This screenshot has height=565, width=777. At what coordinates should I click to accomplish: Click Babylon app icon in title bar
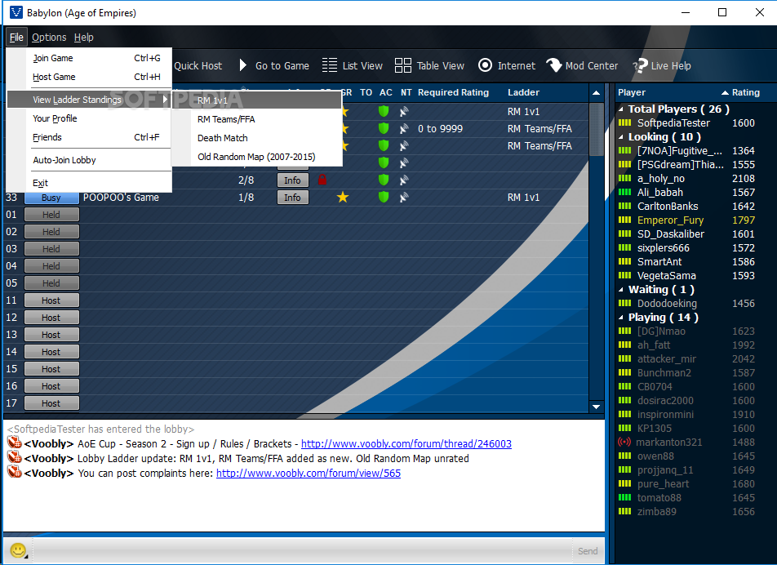[x=16, y=12]
